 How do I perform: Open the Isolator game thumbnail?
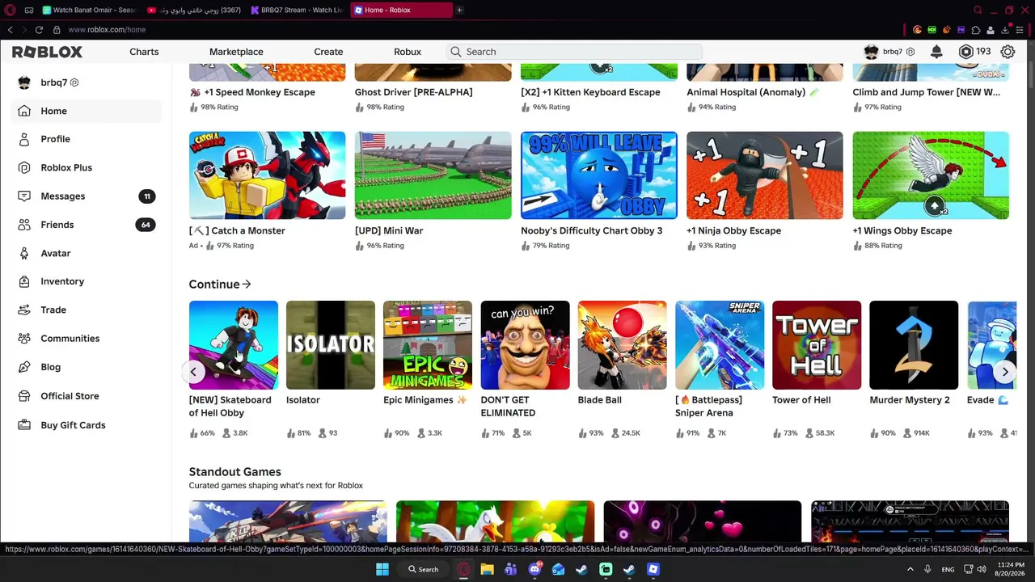pos(331,345)
